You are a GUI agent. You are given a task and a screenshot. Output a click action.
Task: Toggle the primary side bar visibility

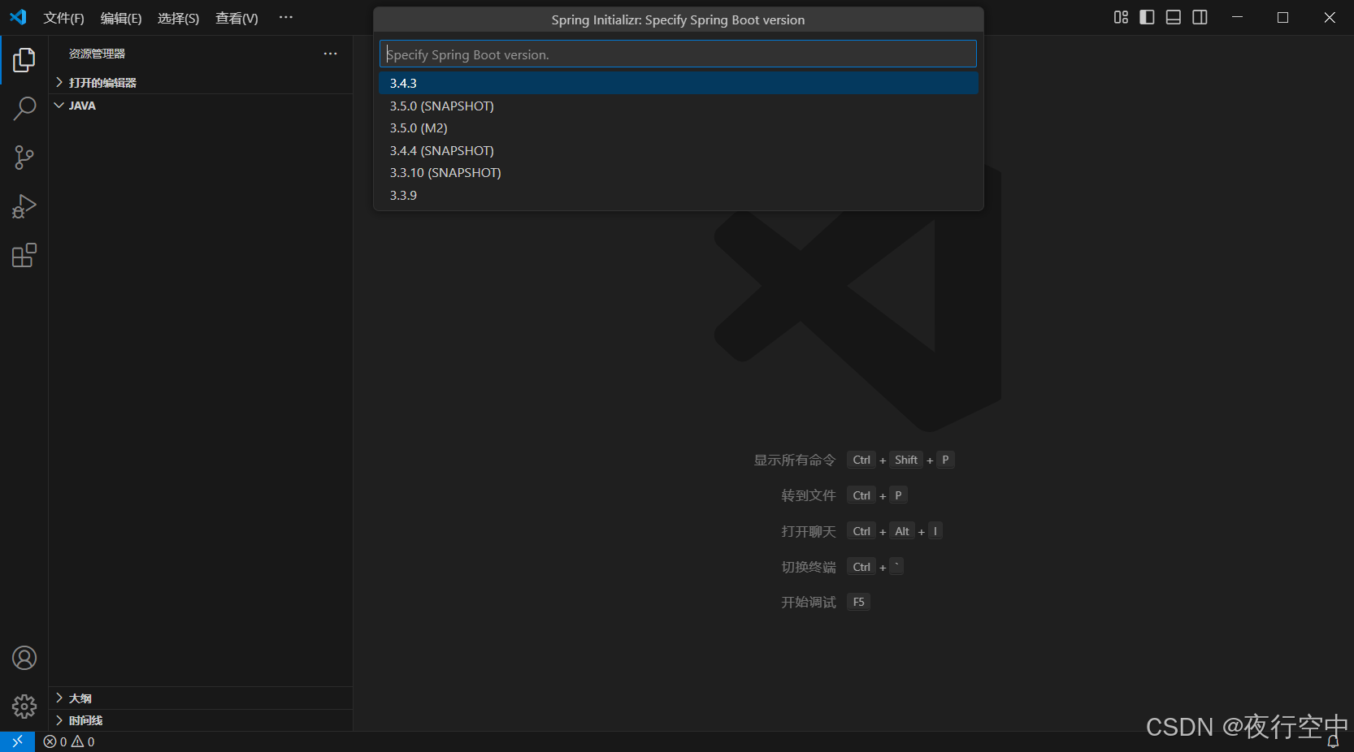coord(1147,17)
